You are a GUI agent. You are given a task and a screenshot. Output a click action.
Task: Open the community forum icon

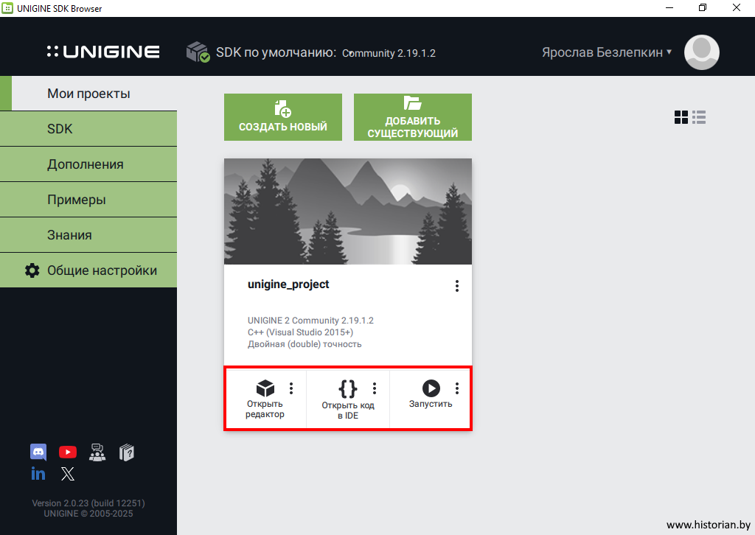pos(97,452)
